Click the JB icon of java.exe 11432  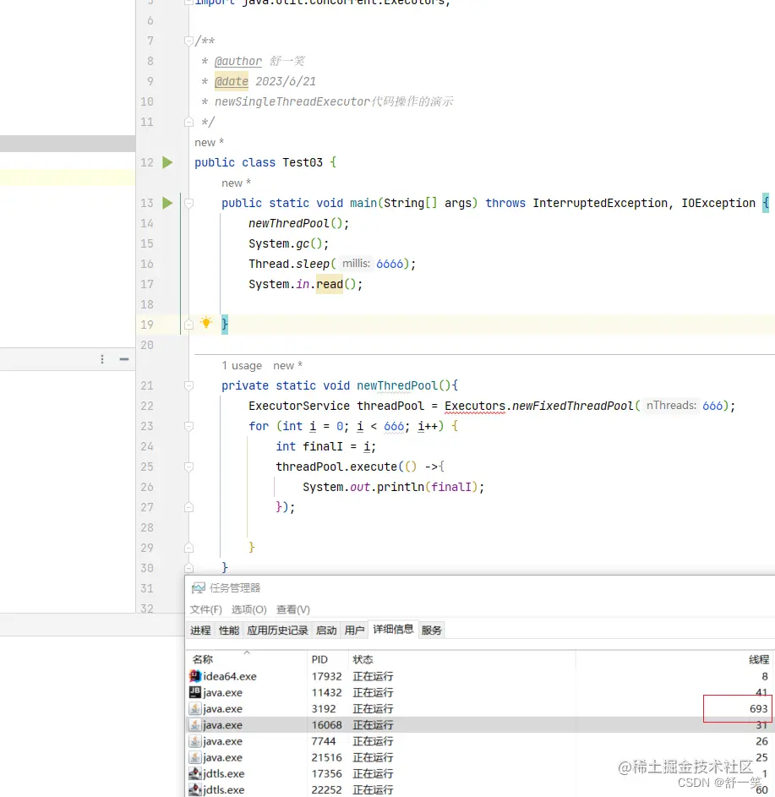point(195,692)
